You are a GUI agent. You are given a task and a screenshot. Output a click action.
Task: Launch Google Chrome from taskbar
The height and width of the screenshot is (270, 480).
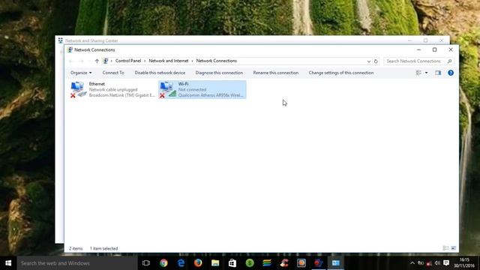[163, 263]
